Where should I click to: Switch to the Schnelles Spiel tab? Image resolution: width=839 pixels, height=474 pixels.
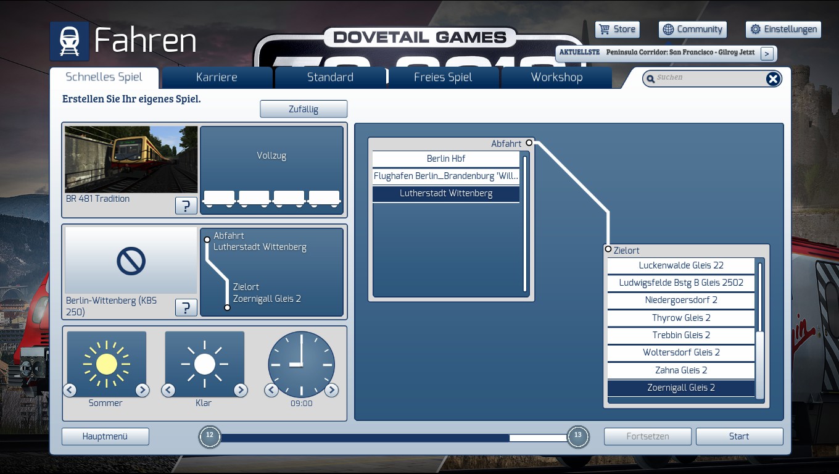pyautogui.click(x=104, y=77)
